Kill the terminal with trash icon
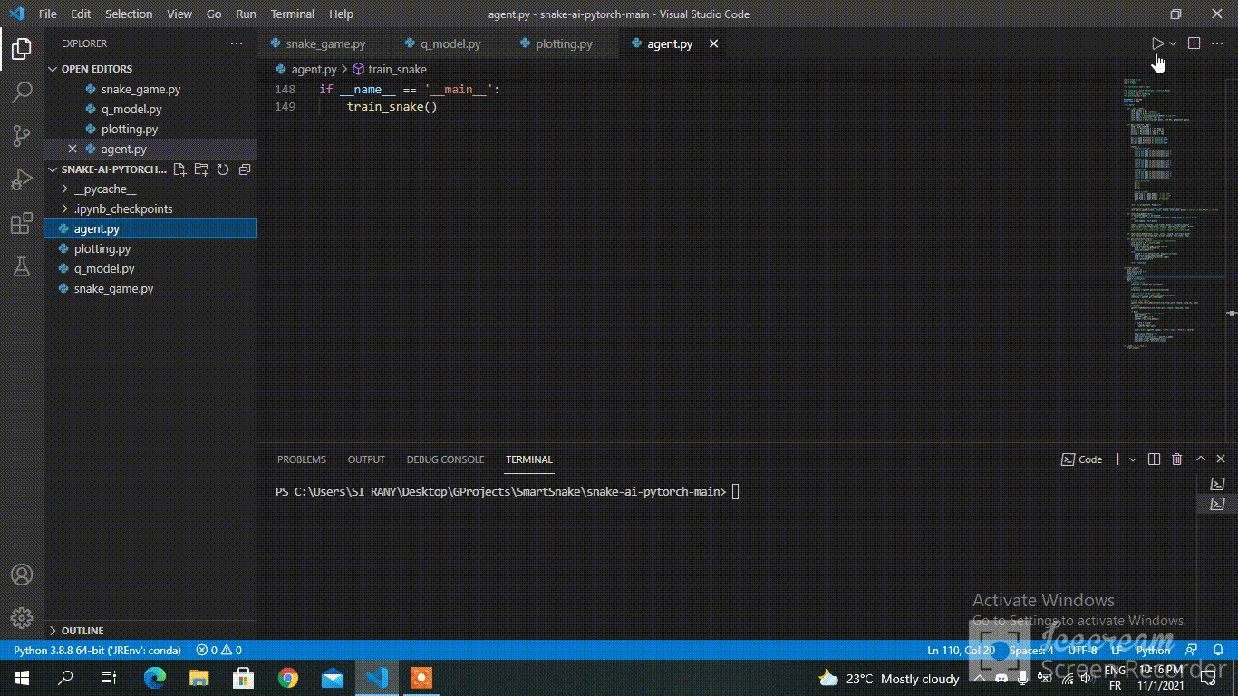The height and width of the screenshot is (696, 1238). click(x=1177, y=459)
